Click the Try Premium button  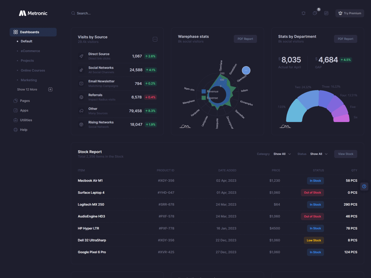coord(350,13)
